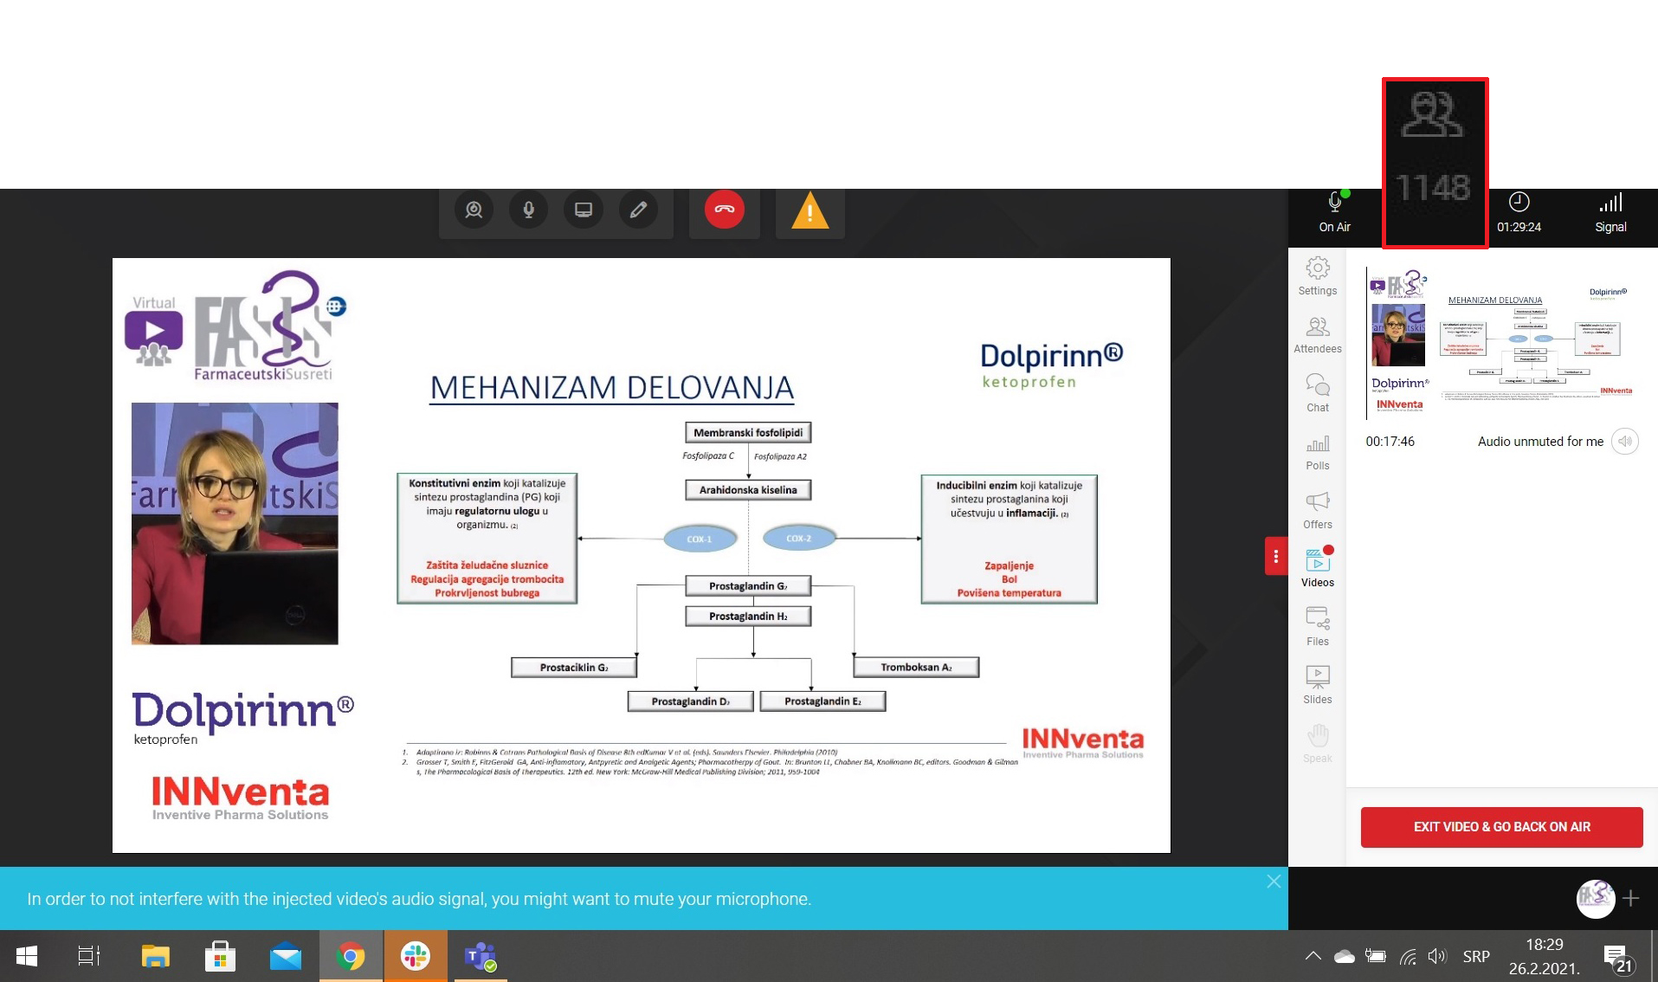
Task: Switch to Slack on the taskbar
Action: (416, 956)
